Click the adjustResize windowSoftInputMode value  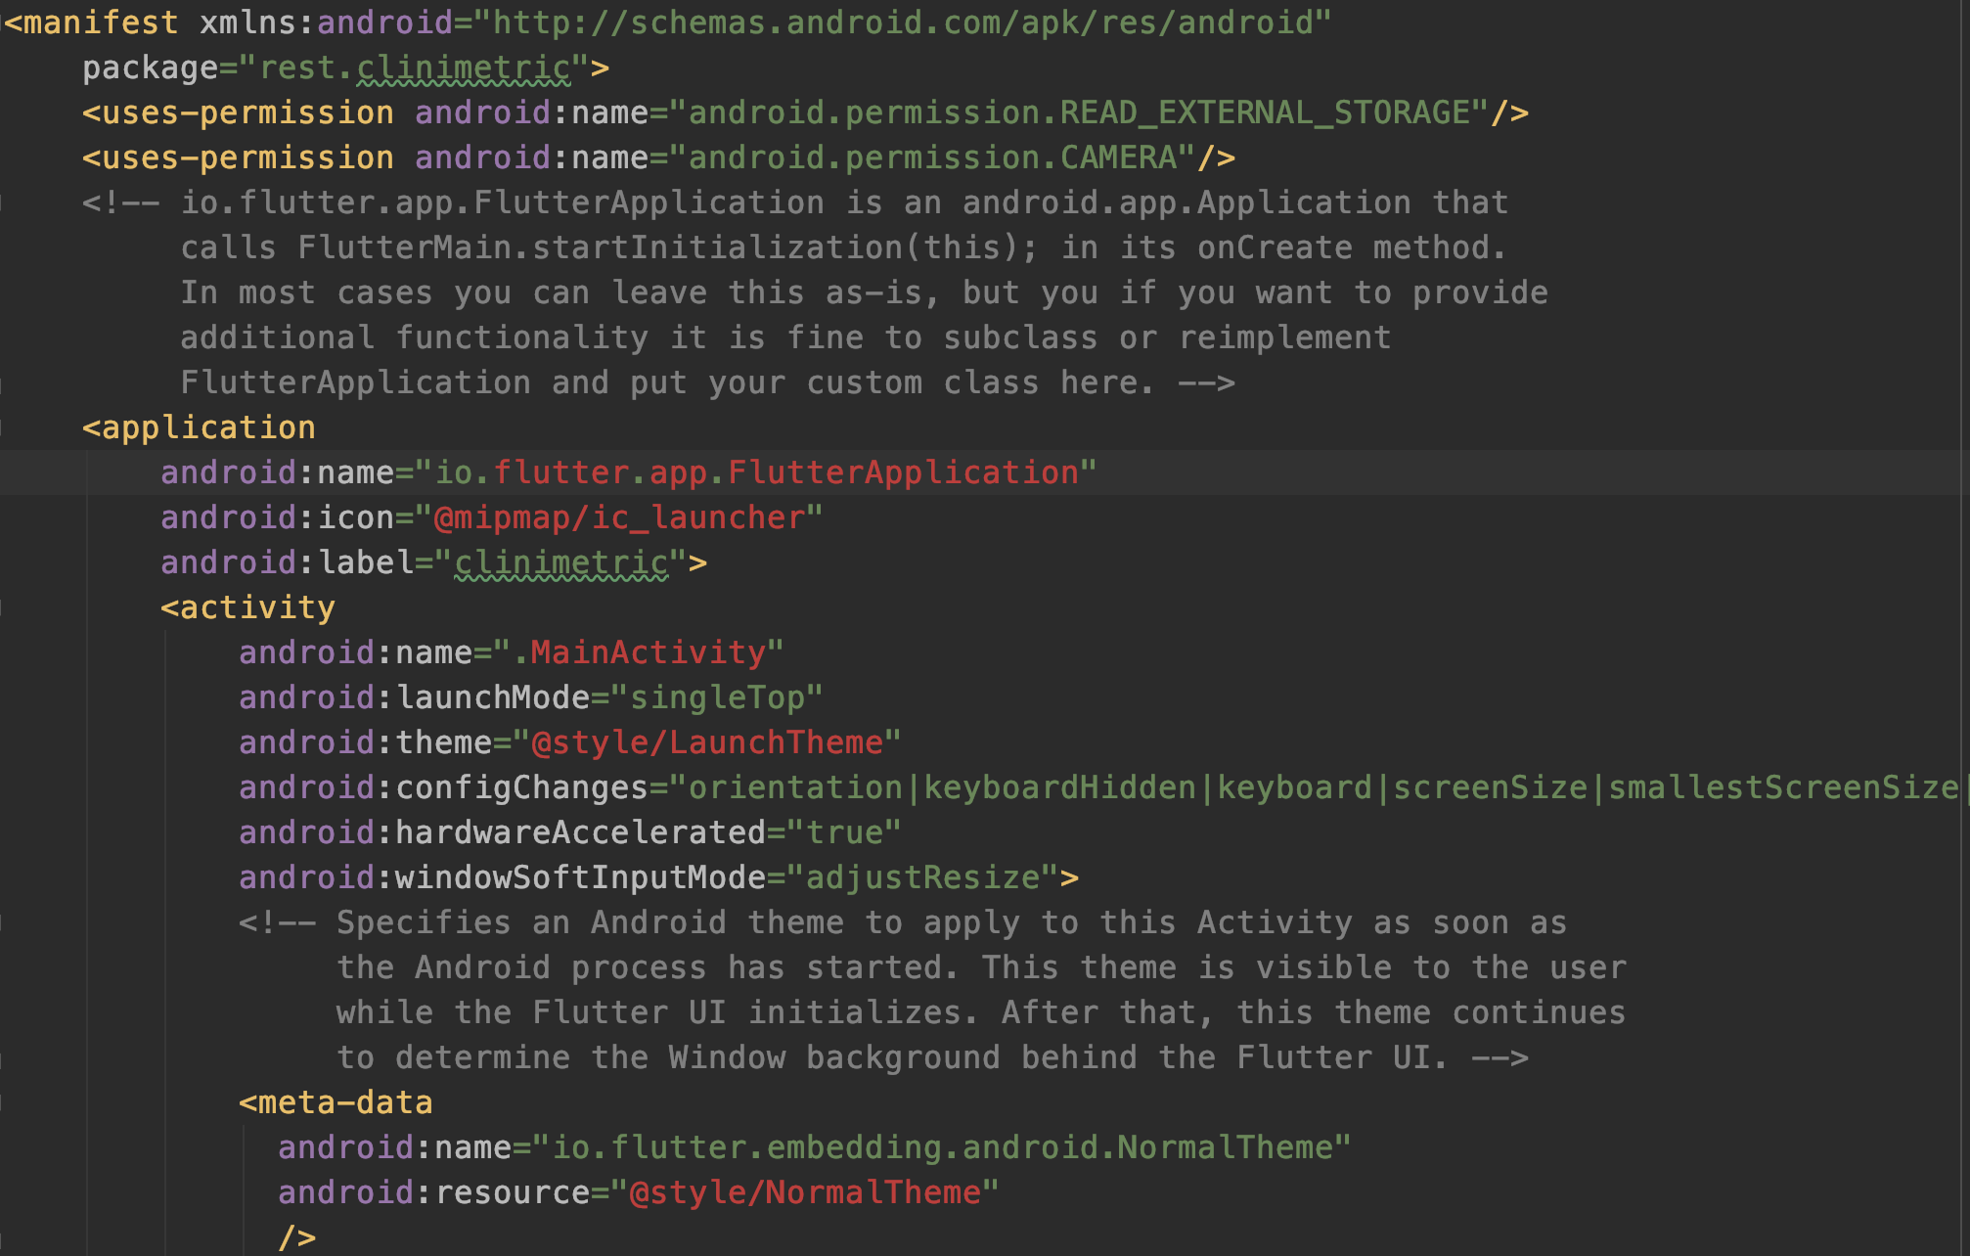[921, 878]
